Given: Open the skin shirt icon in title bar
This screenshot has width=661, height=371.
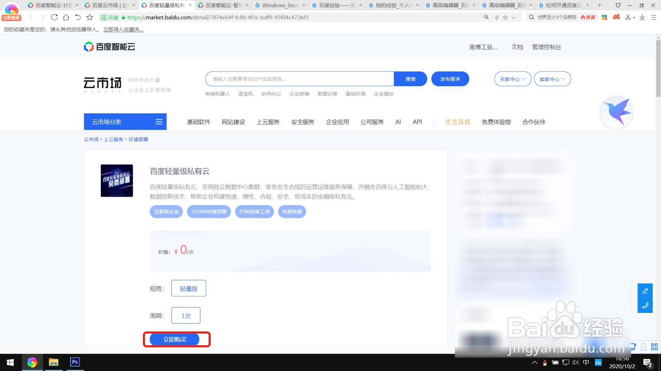Looking at the screenshot, I should point(618,5).
